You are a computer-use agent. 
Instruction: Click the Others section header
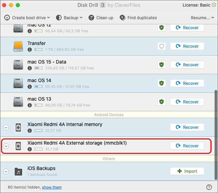[109, 159]
